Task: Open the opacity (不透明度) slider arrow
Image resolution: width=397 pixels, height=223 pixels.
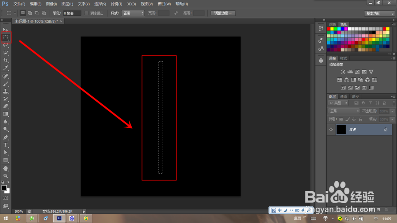Action: tap(392, 111)
